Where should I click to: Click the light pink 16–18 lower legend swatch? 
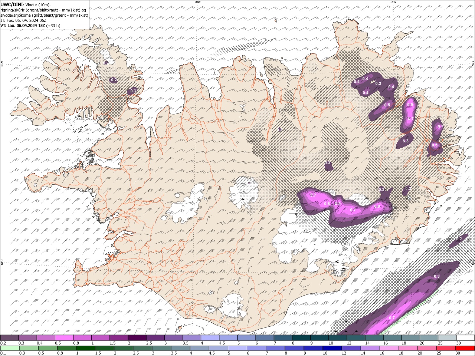(389, 348)
